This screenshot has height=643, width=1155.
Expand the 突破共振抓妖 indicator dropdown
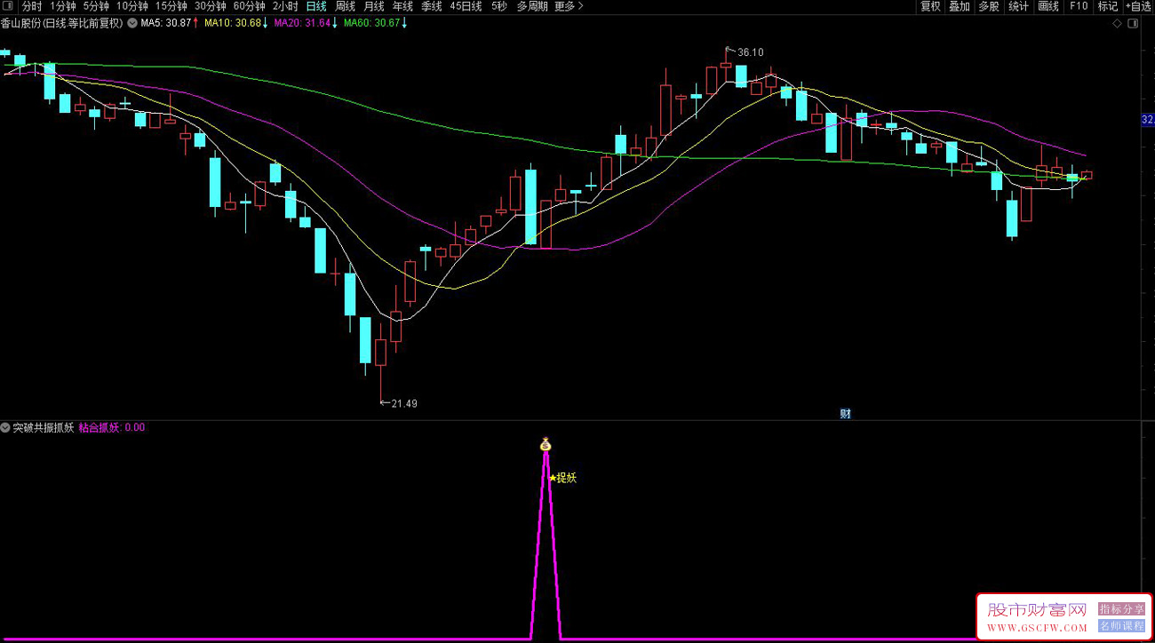pos(5,427)
